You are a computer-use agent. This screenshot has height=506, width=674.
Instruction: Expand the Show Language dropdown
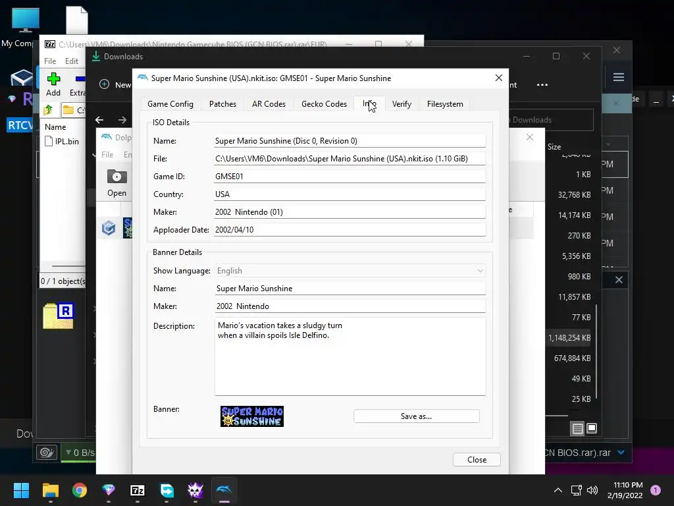pyautogui.click(x=350, y=271)
